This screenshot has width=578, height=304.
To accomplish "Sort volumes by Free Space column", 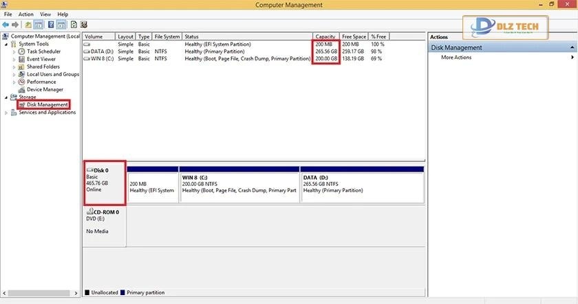I will pyautogui.click(x=354, y=36).
